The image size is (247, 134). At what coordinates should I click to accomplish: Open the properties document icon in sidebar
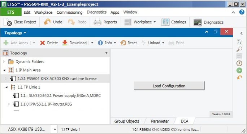point(239,42)
